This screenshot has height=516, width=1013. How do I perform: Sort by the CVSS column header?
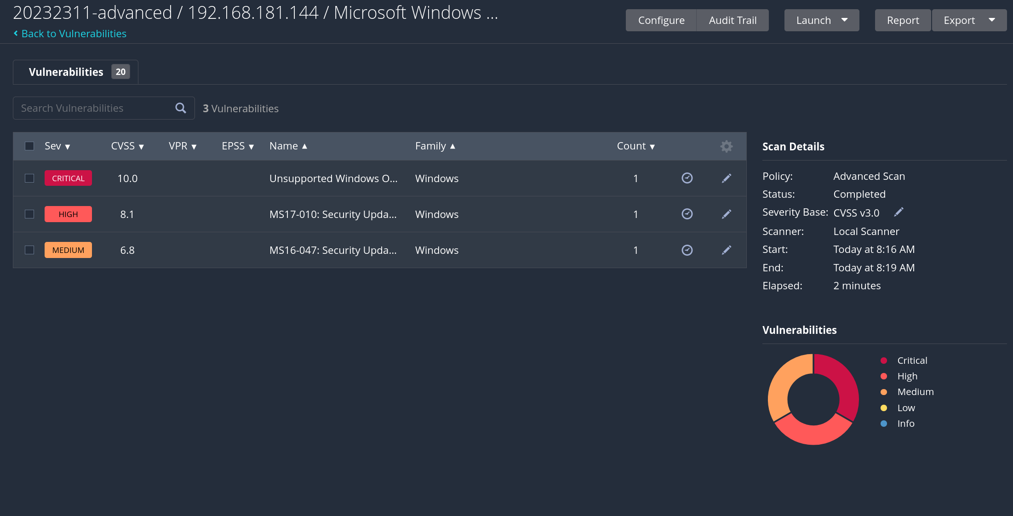click(x=127, y=146)
